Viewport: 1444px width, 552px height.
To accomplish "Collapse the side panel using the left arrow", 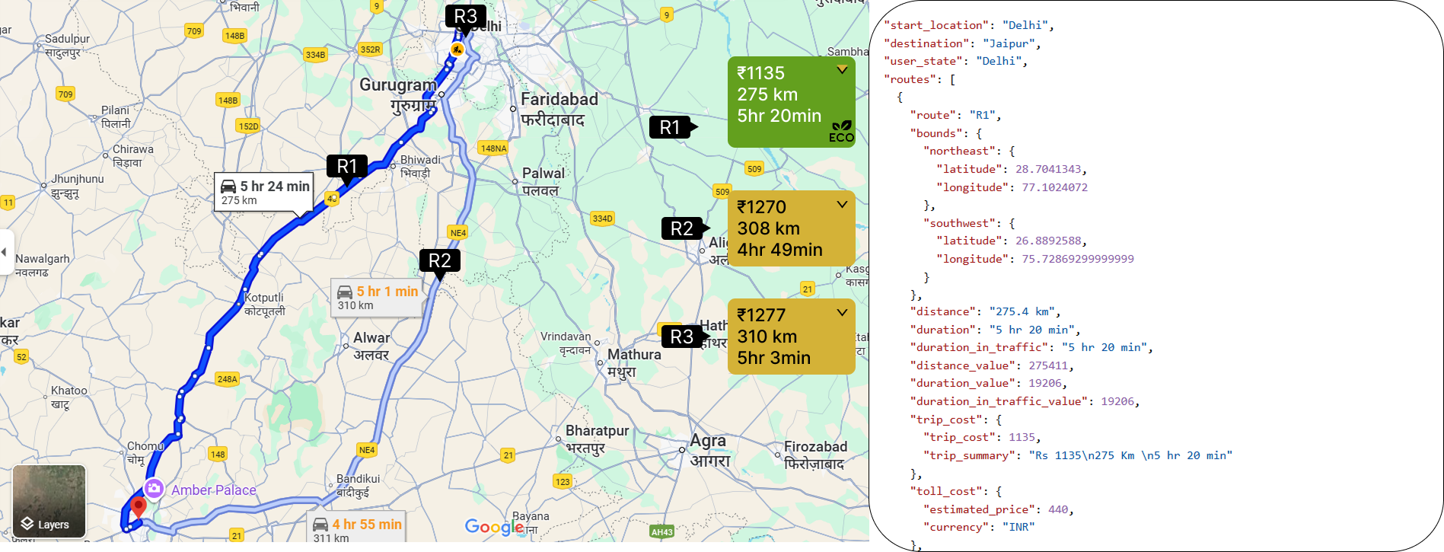I will [5, 252].
